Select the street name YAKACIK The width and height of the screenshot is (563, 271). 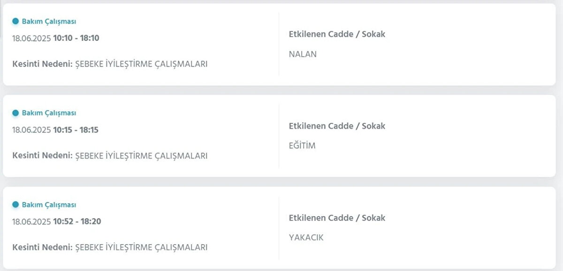[x=306, y=238]
